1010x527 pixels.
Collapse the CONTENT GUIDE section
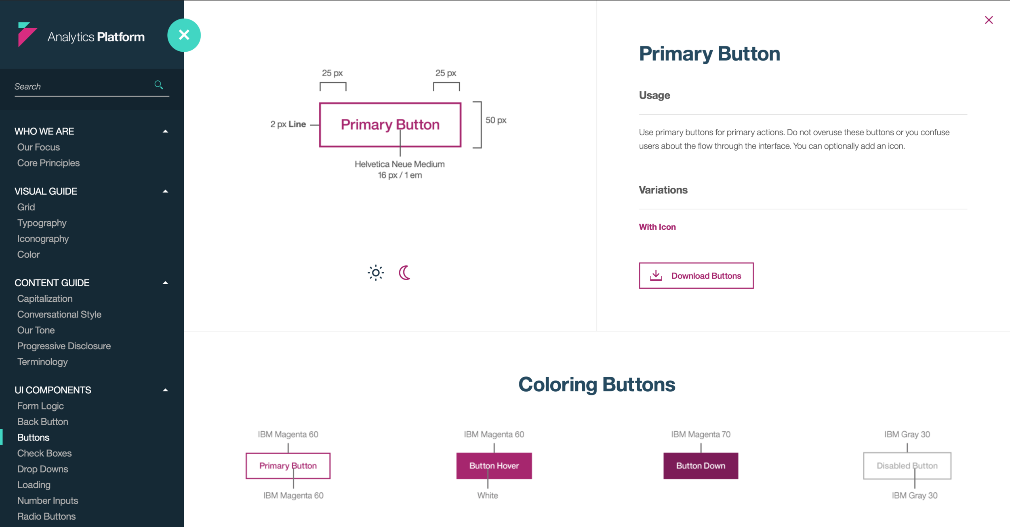click(165, 283)
